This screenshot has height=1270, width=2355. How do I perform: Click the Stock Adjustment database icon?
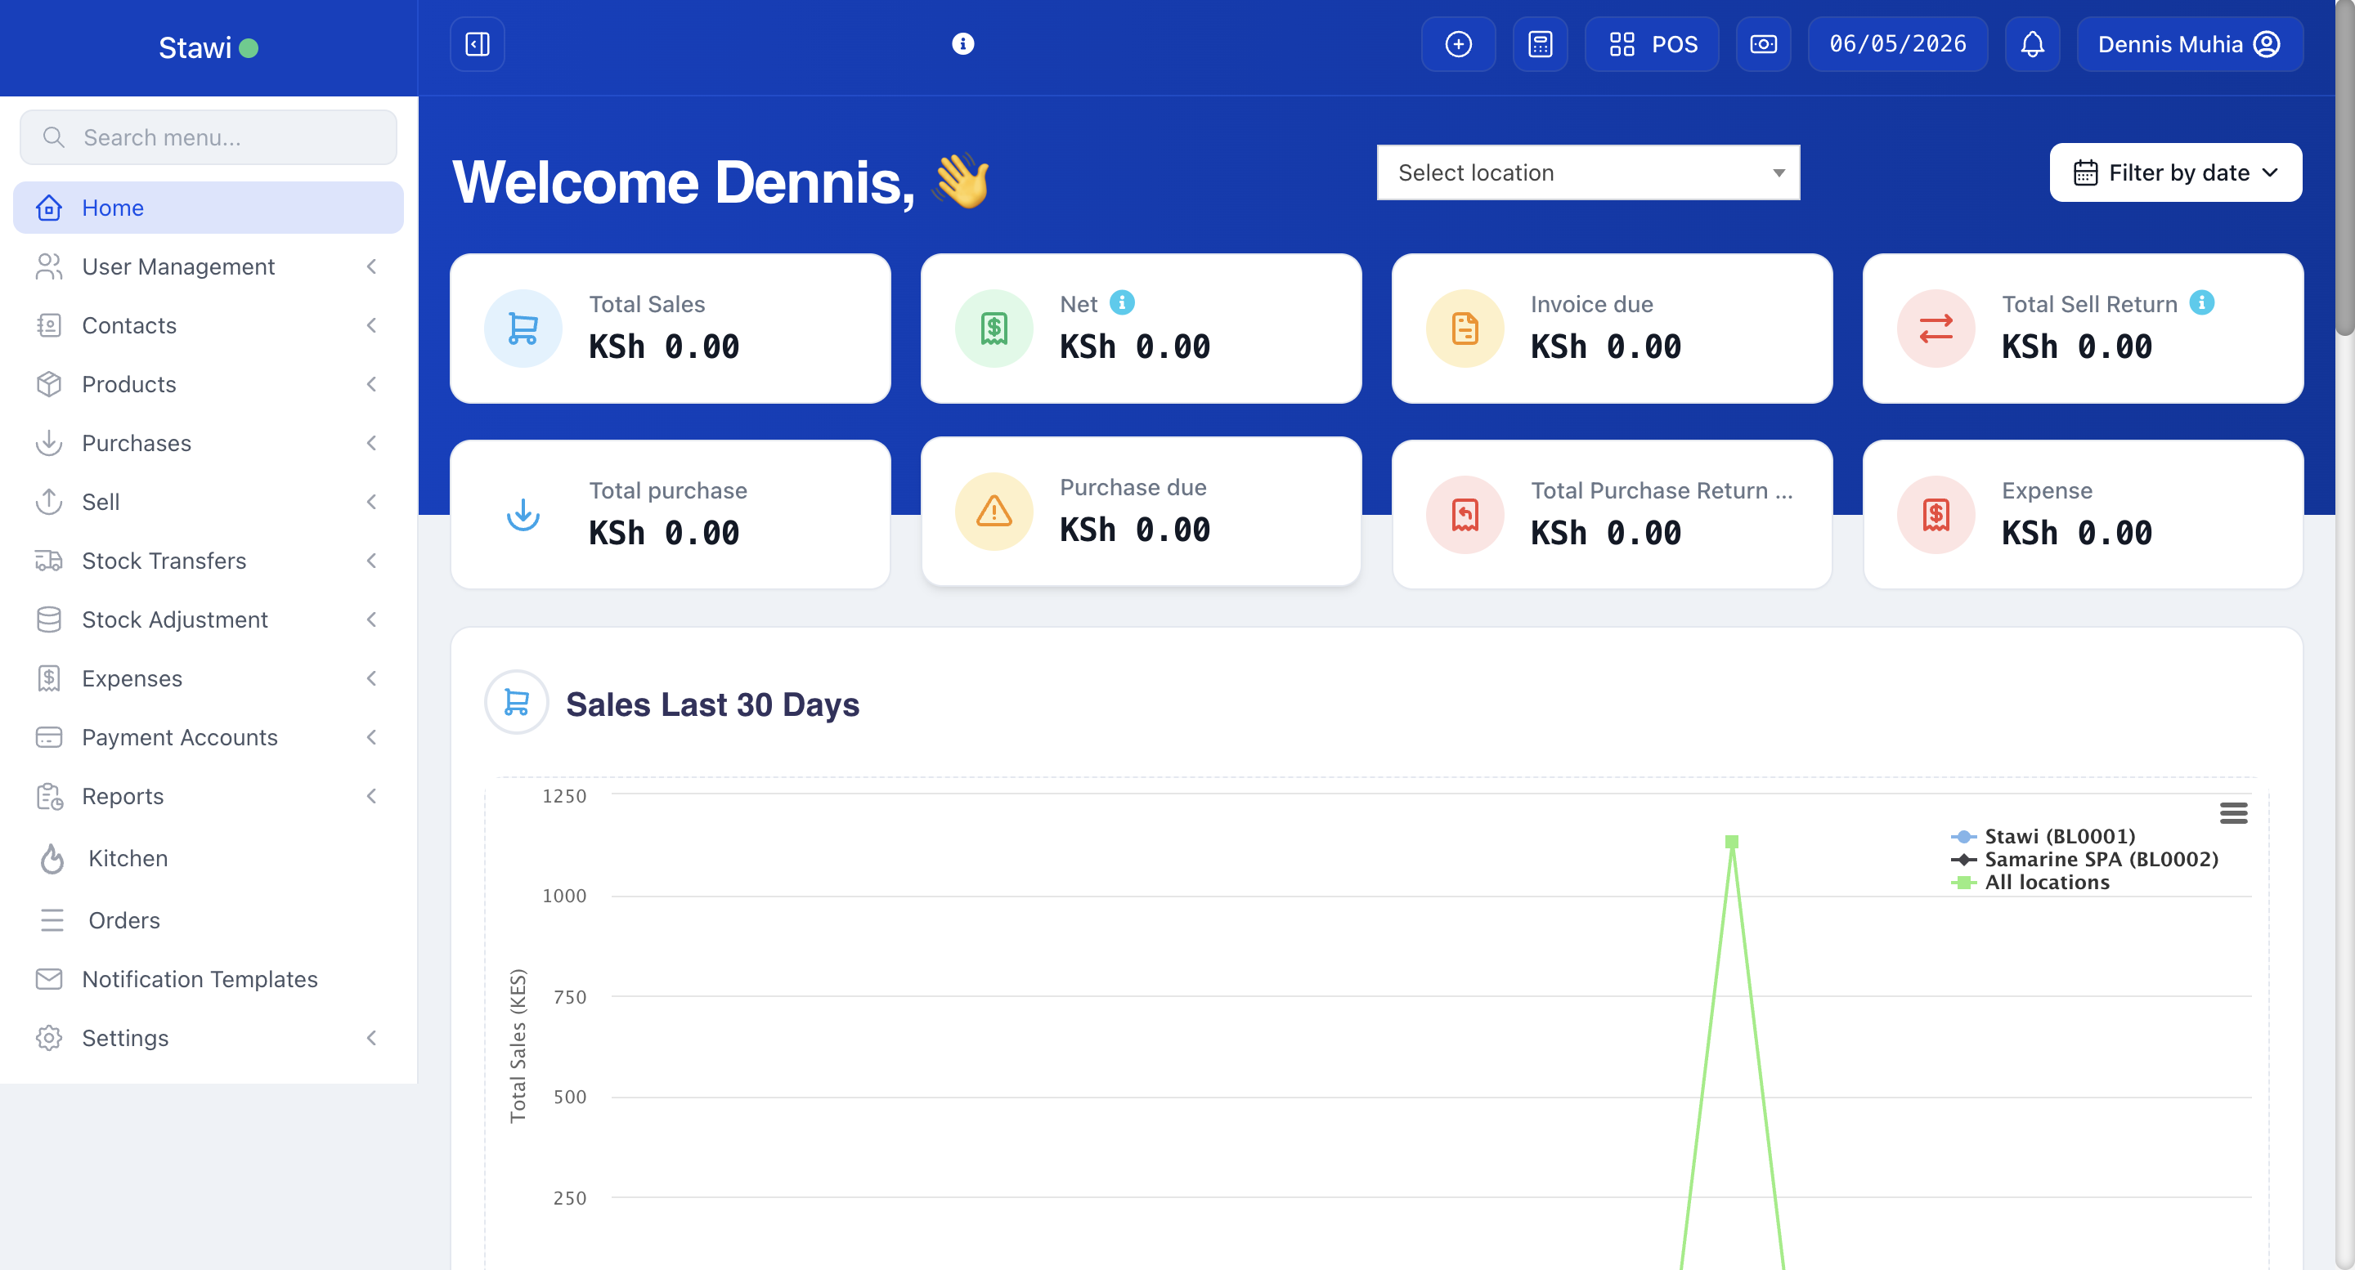click(48, 619)
